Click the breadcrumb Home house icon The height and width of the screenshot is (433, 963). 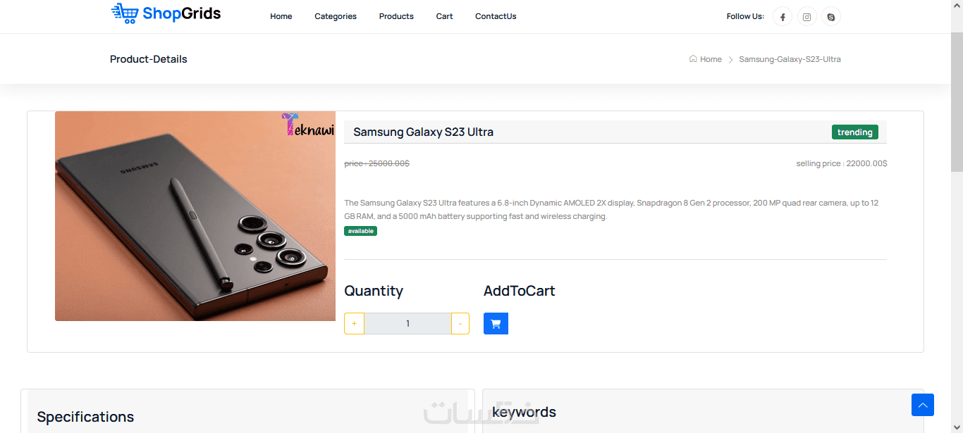693,59
